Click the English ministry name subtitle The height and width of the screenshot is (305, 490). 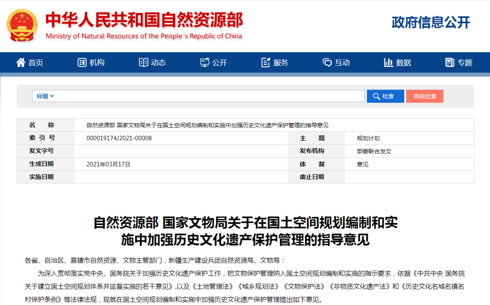pos(144,36)
